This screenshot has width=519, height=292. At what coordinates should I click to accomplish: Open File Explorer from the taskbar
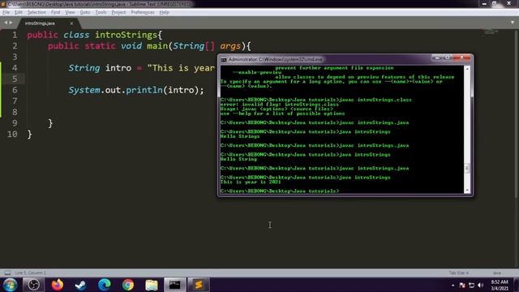pos(152,285)
